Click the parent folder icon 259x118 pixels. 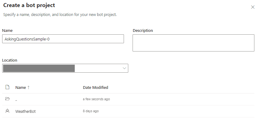[x=7, y=99]
